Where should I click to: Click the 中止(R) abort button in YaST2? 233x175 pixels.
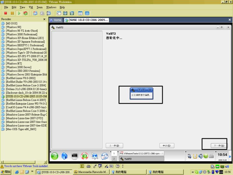point(167,146)
